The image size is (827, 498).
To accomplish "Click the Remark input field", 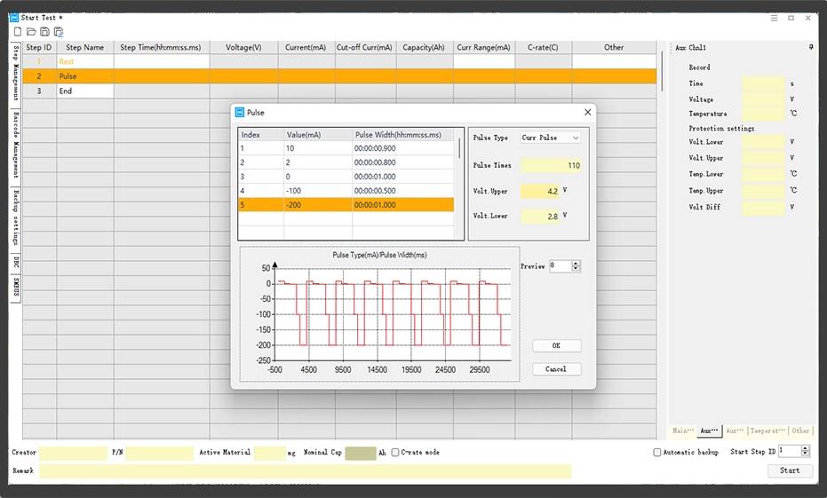I will 306,471.
